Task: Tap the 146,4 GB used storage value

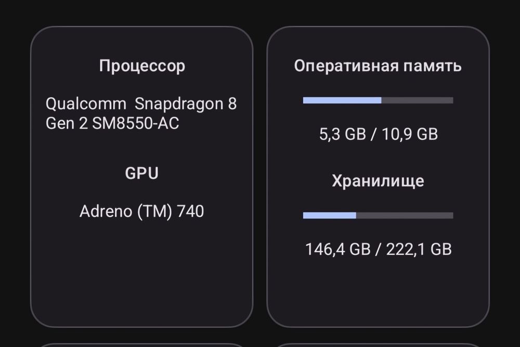Action: tap(337, 249)
